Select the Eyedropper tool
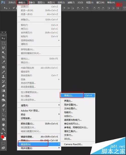This screenshot has height=155, width=126. point(4,62)
